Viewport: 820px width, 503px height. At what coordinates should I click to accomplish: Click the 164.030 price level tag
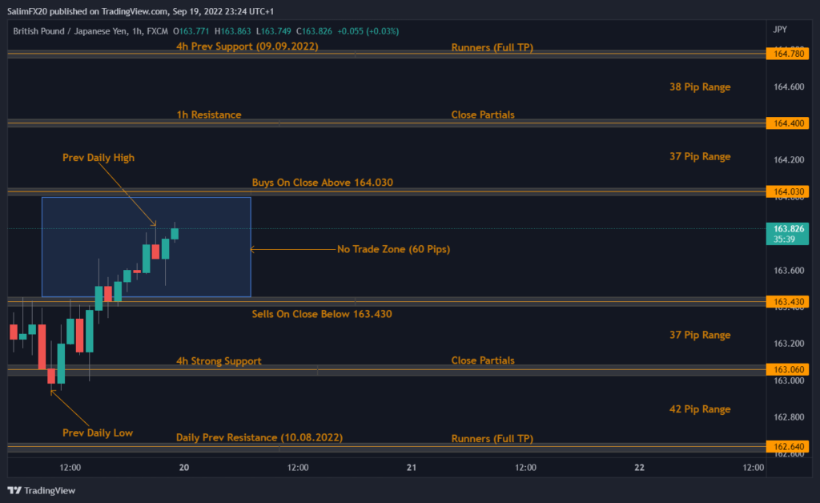pyautogui.click(x=787, y=191)
